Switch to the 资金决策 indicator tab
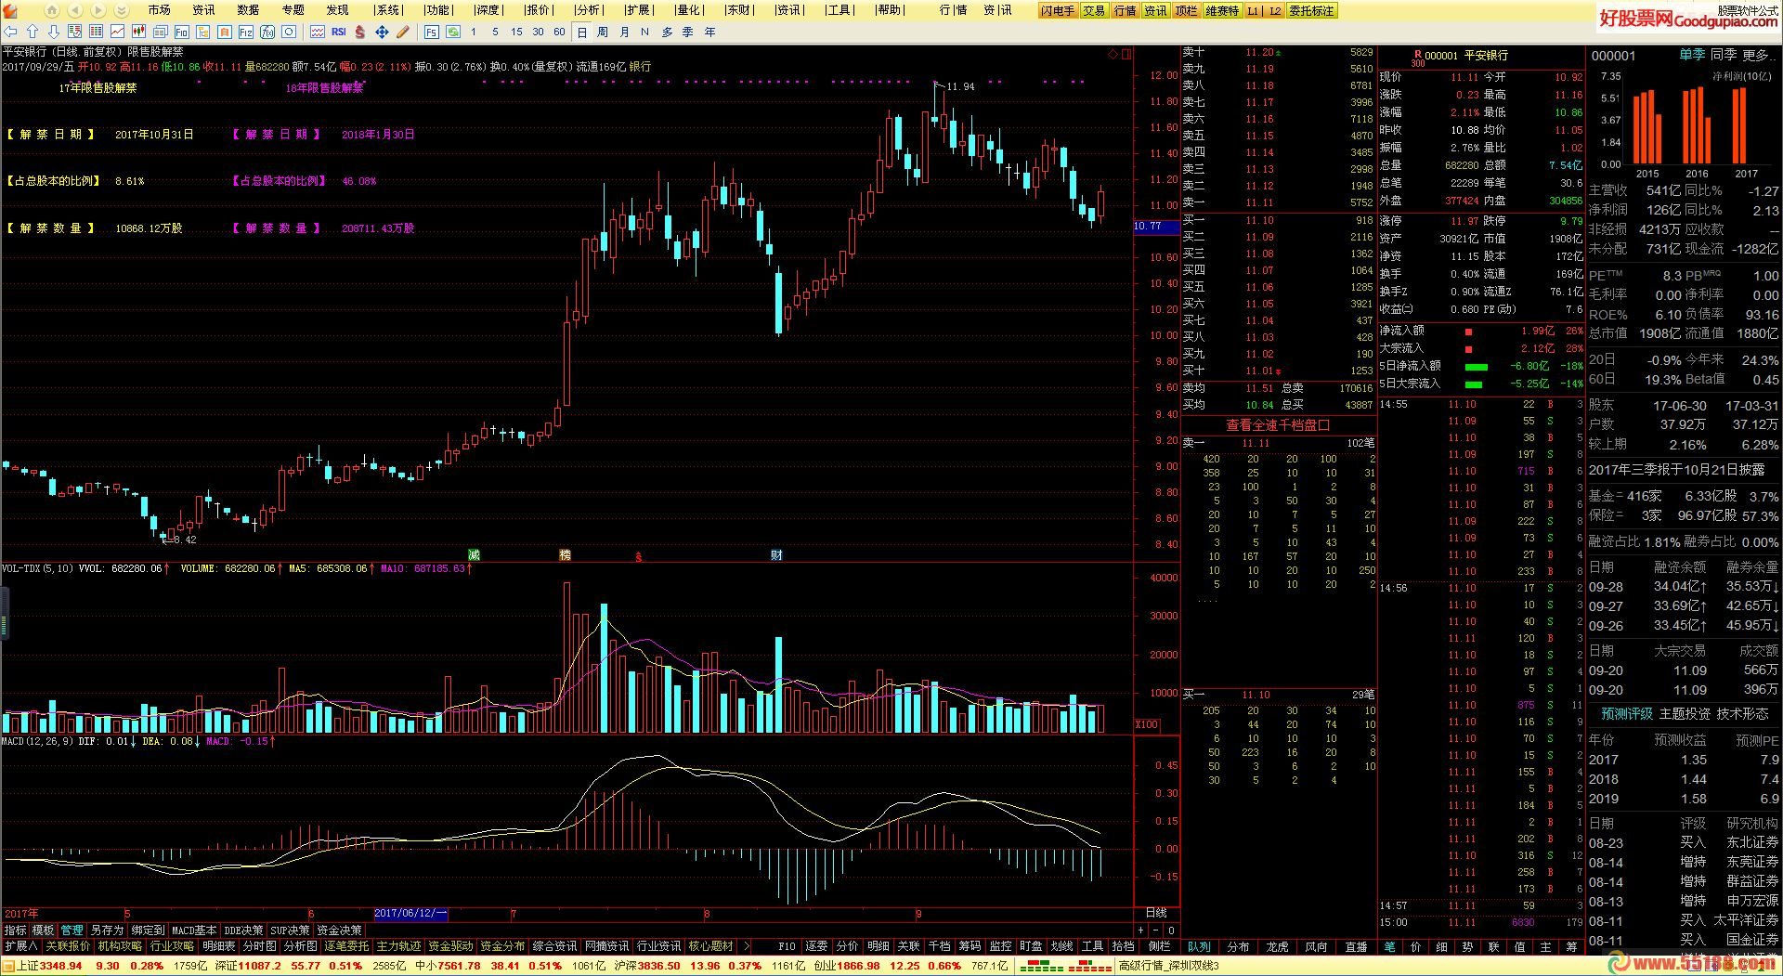This screenshot has height=976, width=1783. pyautogui.click(x=339, y=930)
